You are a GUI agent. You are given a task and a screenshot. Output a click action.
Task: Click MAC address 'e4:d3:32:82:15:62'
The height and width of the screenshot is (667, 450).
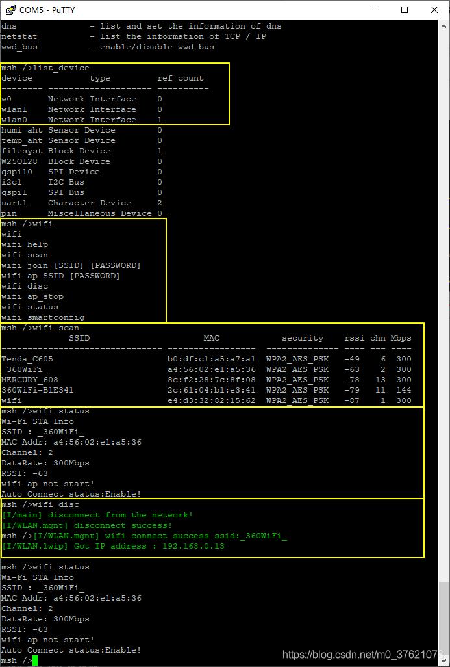point(212,400)
